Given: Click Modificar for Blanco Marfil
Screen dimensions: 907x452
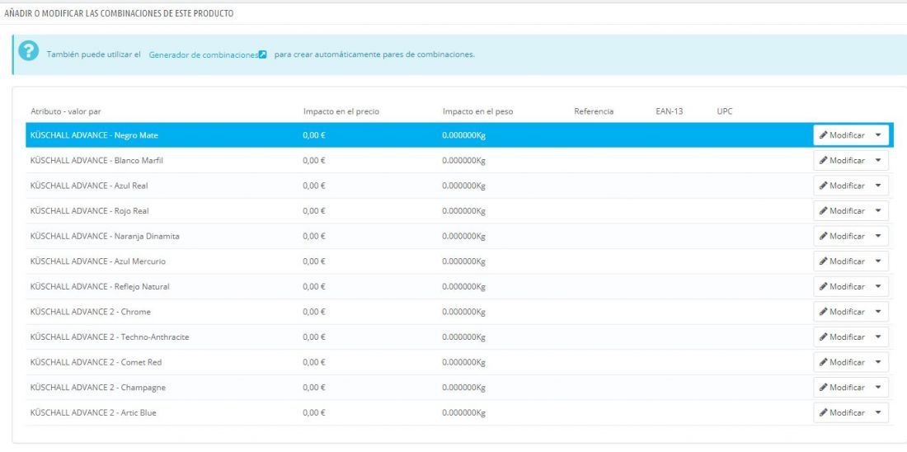Looking at the screenshot, I should click(842, 160).
